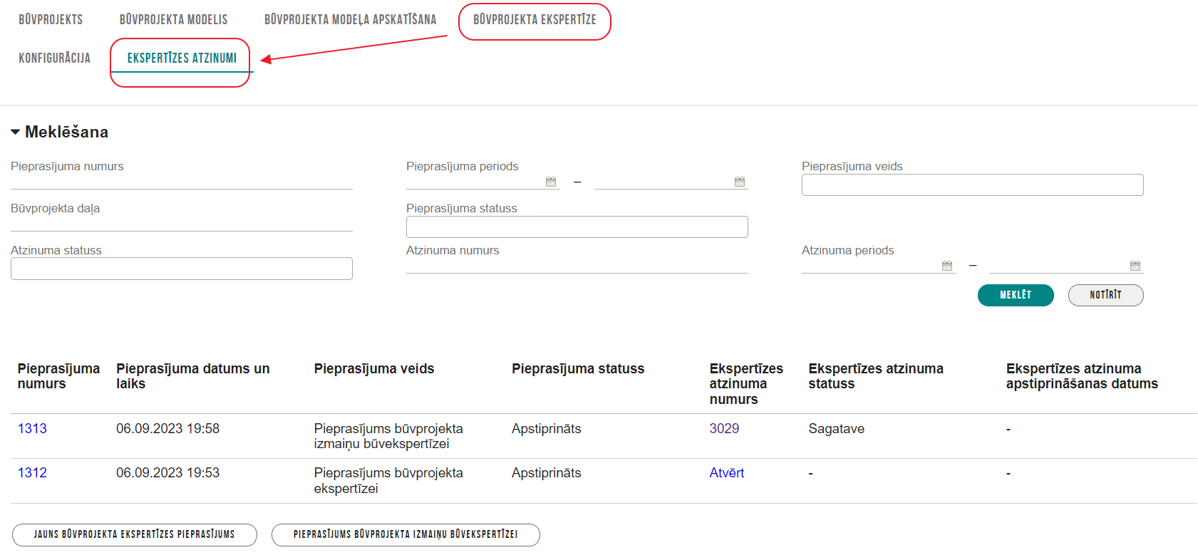Viewport: 1198px width, 555px height.
Task: Click Apstiprināts status in row 1312
Action: click(x=547, y=473)
